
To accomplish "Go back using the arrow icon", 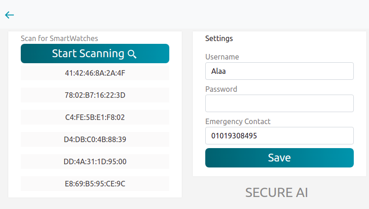I will tap(10, 15).
